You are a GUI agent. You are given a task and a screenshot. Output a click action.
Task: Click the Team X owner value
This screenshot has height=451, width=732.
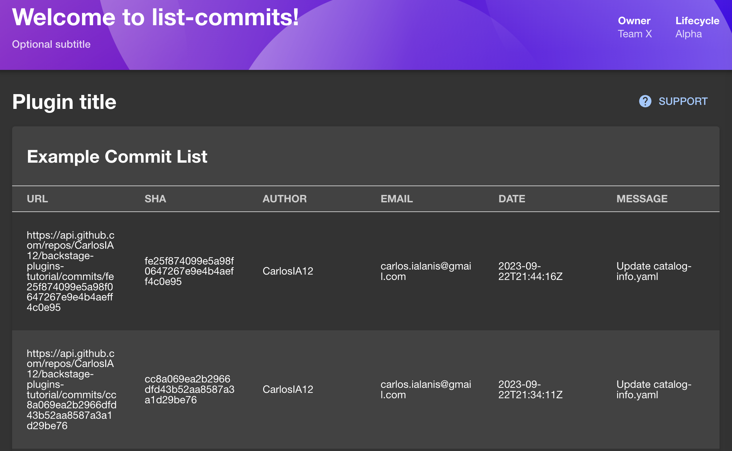click(635, 34)
